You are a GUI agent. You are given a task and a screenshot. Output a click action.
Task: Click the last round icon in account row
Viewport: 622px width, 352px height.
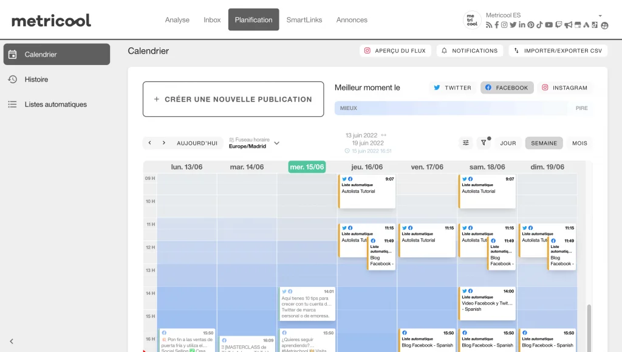tap(604, 26)
